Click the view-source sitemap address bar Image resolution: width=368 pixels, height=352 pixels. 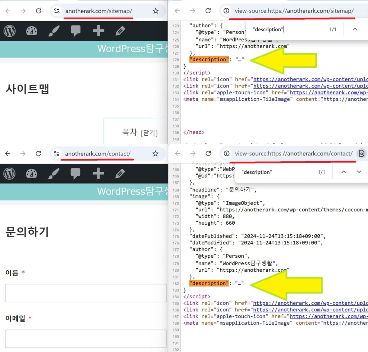pos(294,11)
